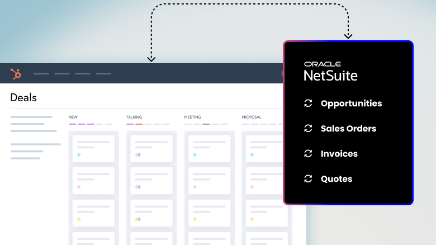436x245 pixels.
Task: Click the Oracle NetSuite logo
Action: tap(330, 71)
